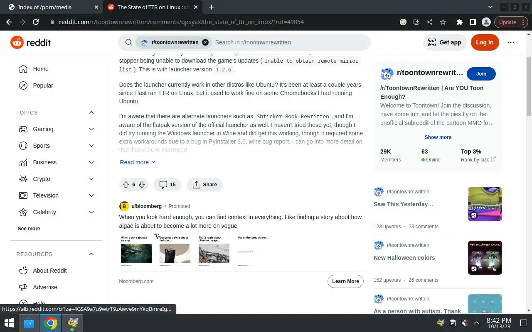Click the r/toontownrewritten community avatar
Screen dimensions: 532x332
pos(387,74)
